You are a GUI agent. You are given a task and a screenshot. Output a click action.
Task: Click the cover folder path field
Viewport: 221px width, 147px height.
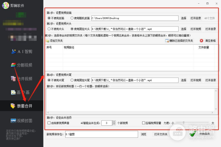135,18
